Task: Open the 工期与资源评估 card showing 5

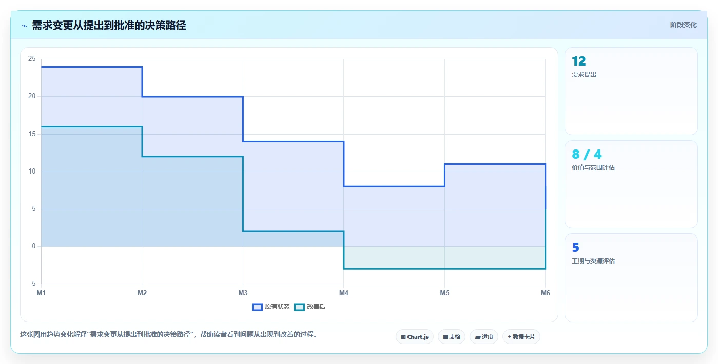Action: [x=631, y=277]
